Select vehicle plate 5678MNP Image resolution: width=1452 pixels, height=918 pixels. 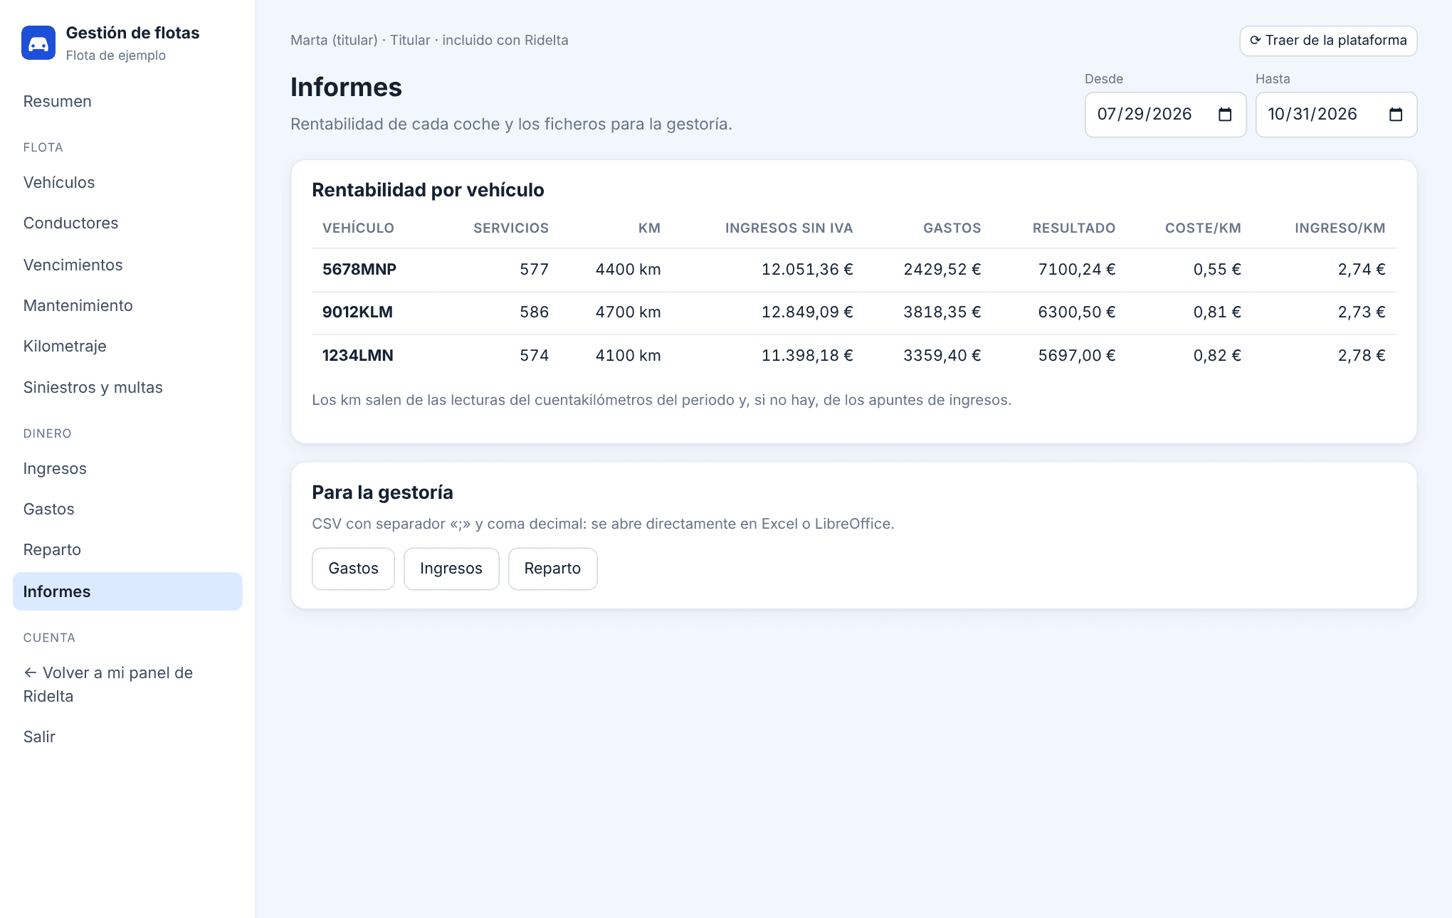[359, 270]
